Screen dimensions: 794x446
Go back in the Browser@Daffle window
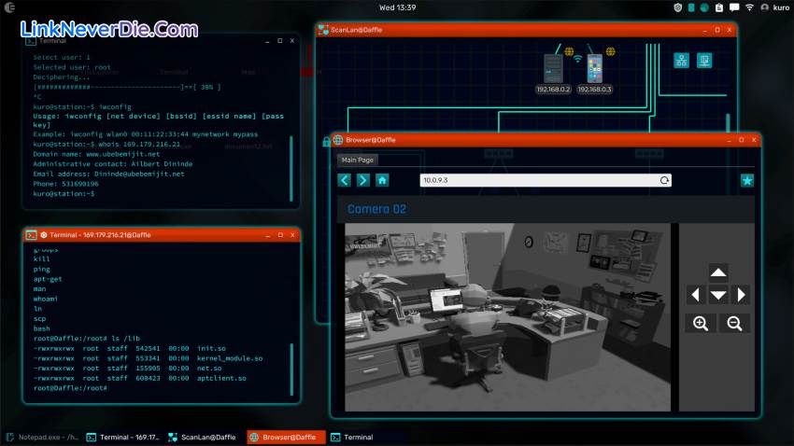[x=345, y=180]
